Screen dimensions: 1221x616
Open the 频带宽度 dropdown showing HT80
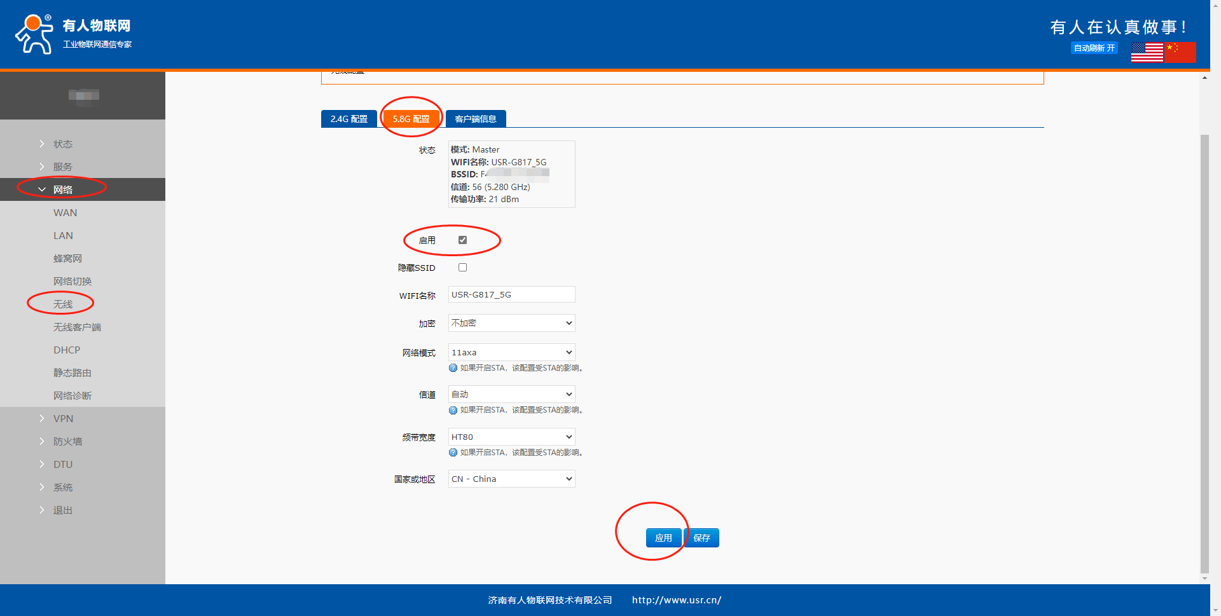coord(511,437)
